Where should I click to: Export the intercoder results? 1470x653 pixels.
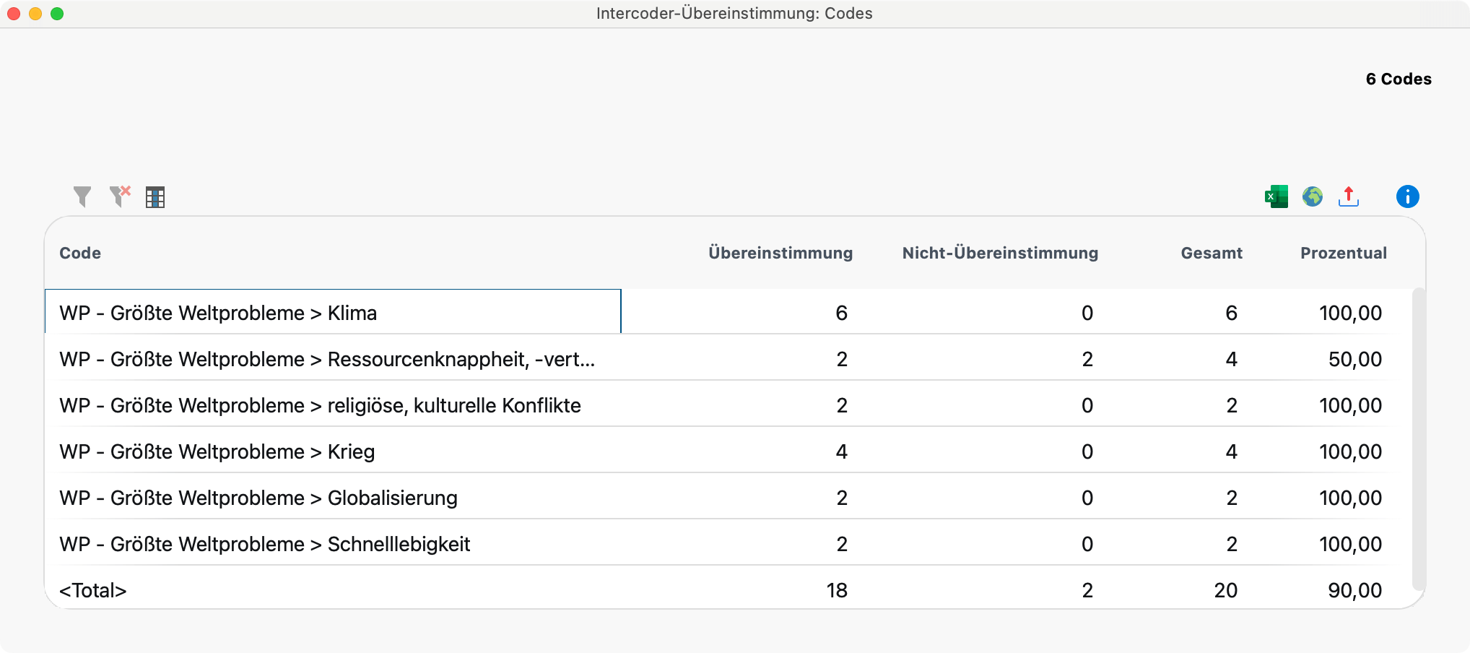(1349, 196)
